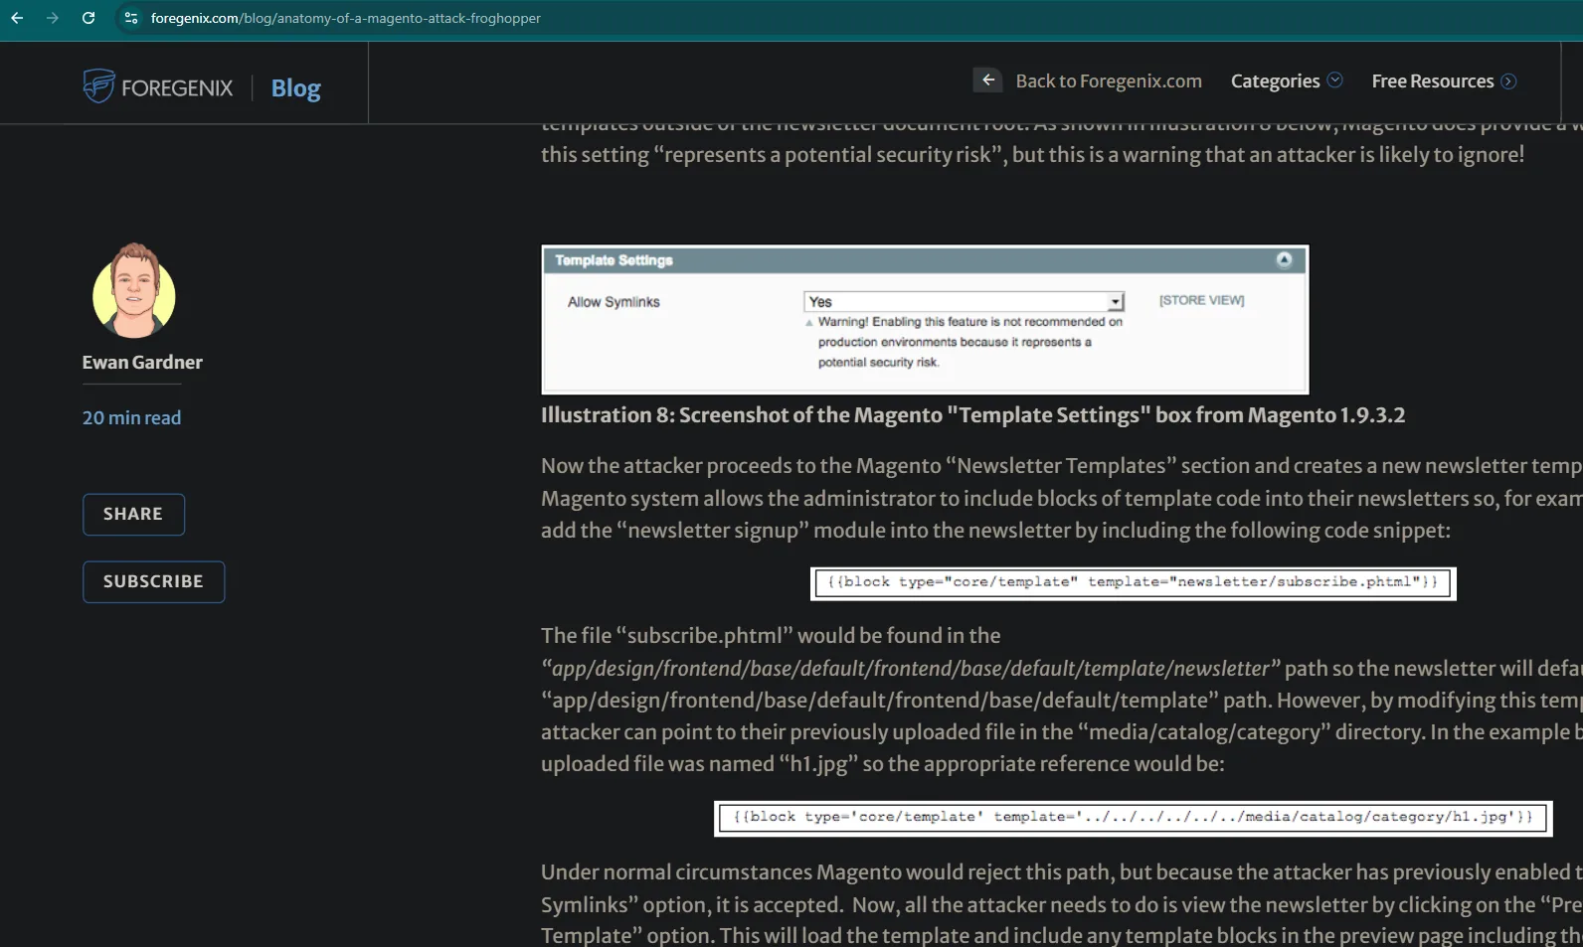Open the Allow Symlinks Yes dropdown

[x=964, y=301]
